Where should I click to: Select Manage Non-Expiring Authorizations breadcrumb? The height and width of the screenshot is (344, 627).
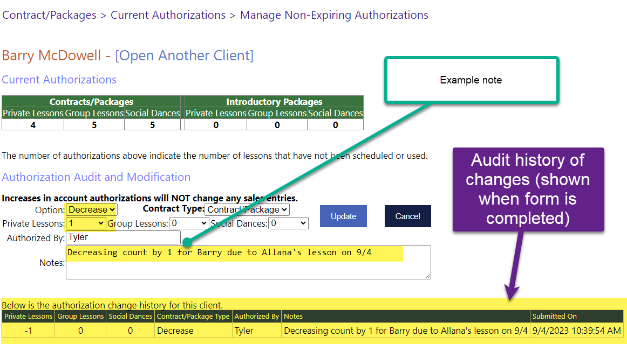(x=334, y=15)
